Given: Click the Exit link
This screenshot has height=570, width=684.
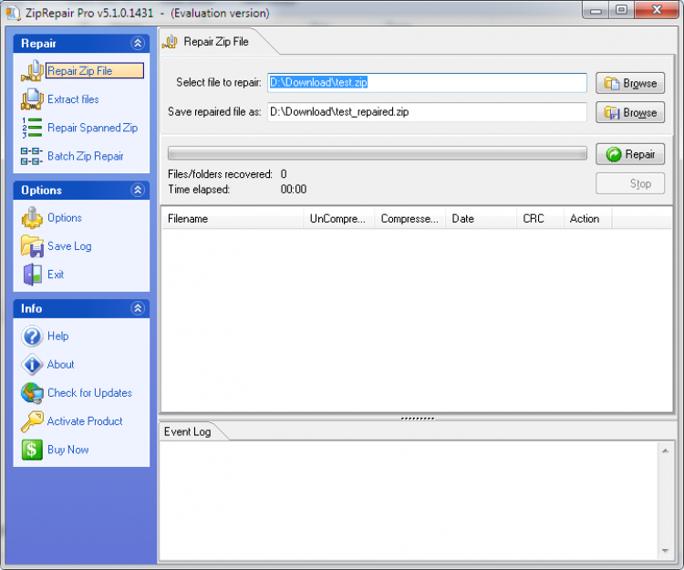Looking at the screenshot, I should point(56,275).
